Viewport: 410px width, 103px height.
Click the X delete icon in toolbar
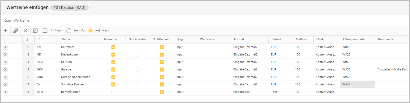(x=25, y=31)
